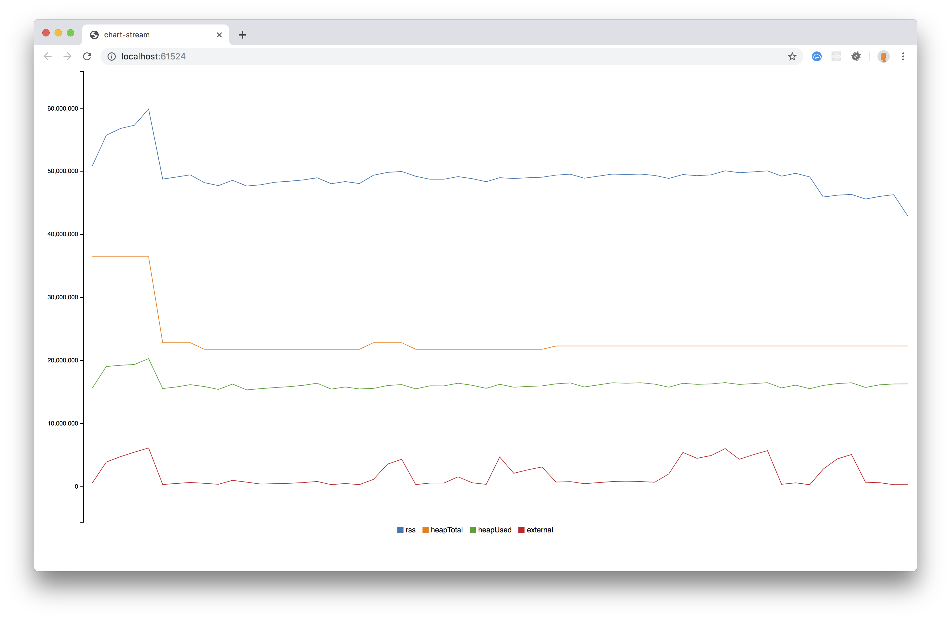Click the heapUsed legend label
The width and height of the screenshot is (951, 620).
click(x=495, y=530)
